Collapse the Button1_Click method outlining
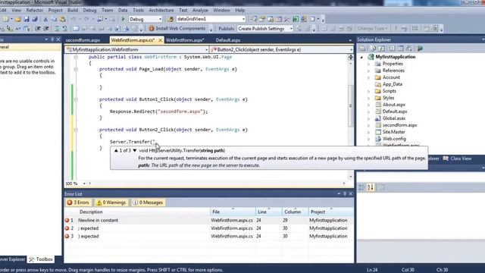 click(x=76, y=99)
